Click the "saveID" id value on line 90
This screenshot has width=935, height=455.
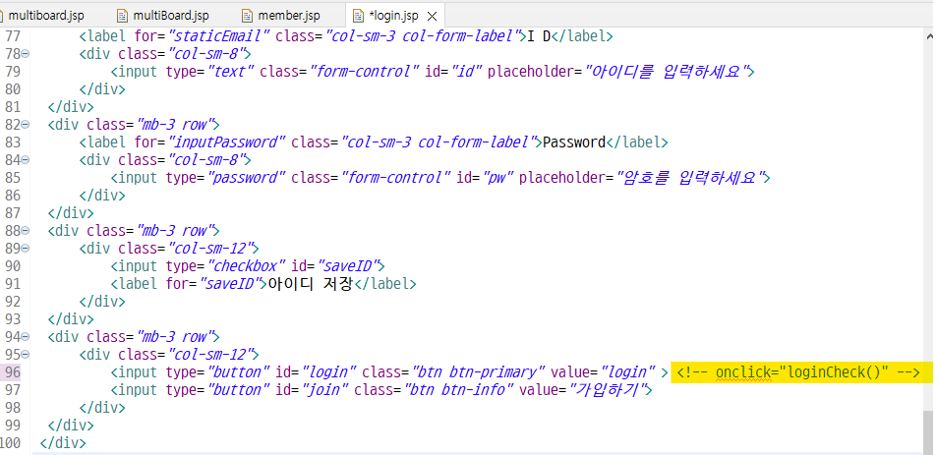tap(349, 266)
